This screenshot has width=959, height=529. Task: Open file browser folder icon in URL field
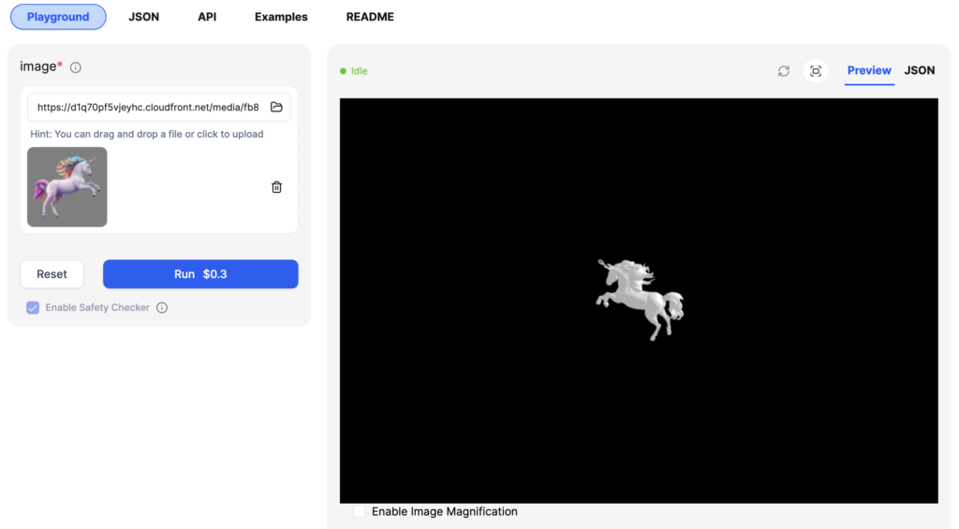pos(276,107)
